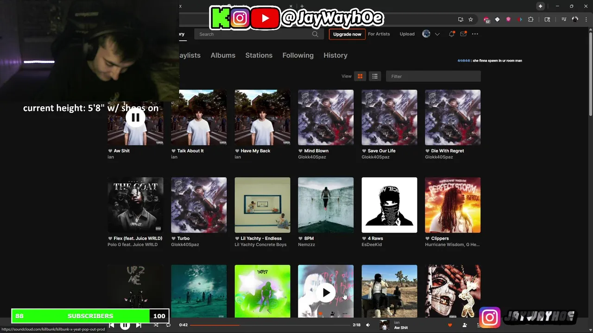The image size is (593, 333).
Task: Follow artist icon in player bar
Action: [x=465, y=325]
